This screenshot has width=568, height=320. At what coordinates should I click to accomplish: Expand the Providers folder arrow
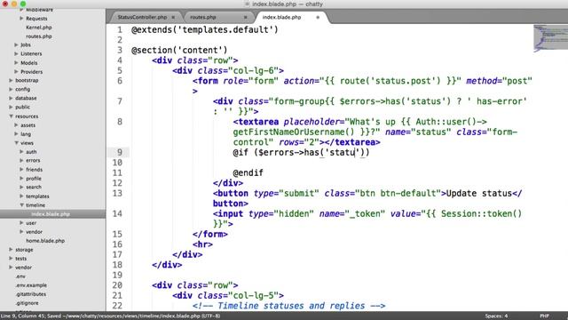coord(16,71)
